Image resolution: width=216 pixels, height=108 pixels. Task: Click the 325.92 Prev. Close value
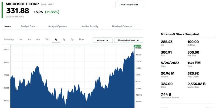pyautogui.click(x=193, y=73)
